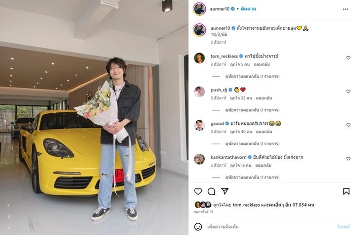Like push_dj's comment with the heart
Screen dimensions: 354x235
348,91
